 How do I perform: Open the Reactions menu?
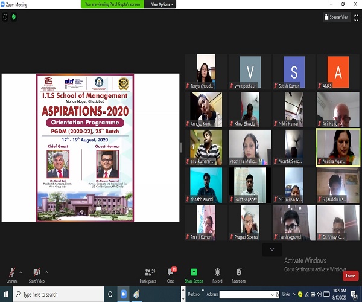[239, 275]
